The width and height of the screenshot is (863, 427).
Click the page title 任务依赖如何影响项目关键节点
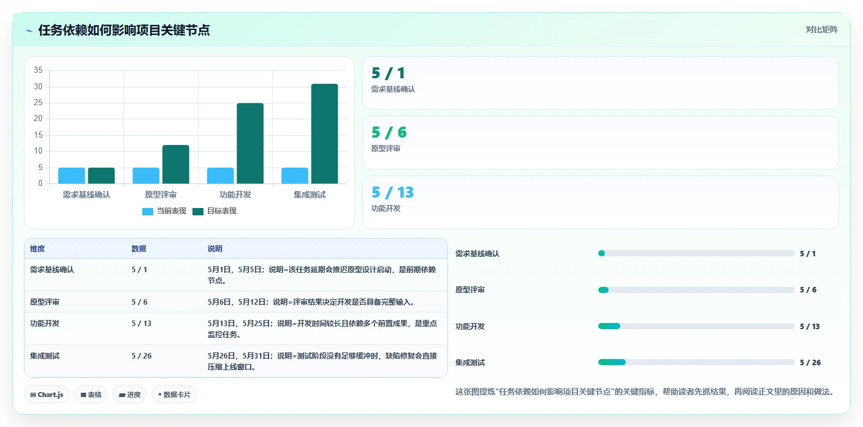[124, 31]
